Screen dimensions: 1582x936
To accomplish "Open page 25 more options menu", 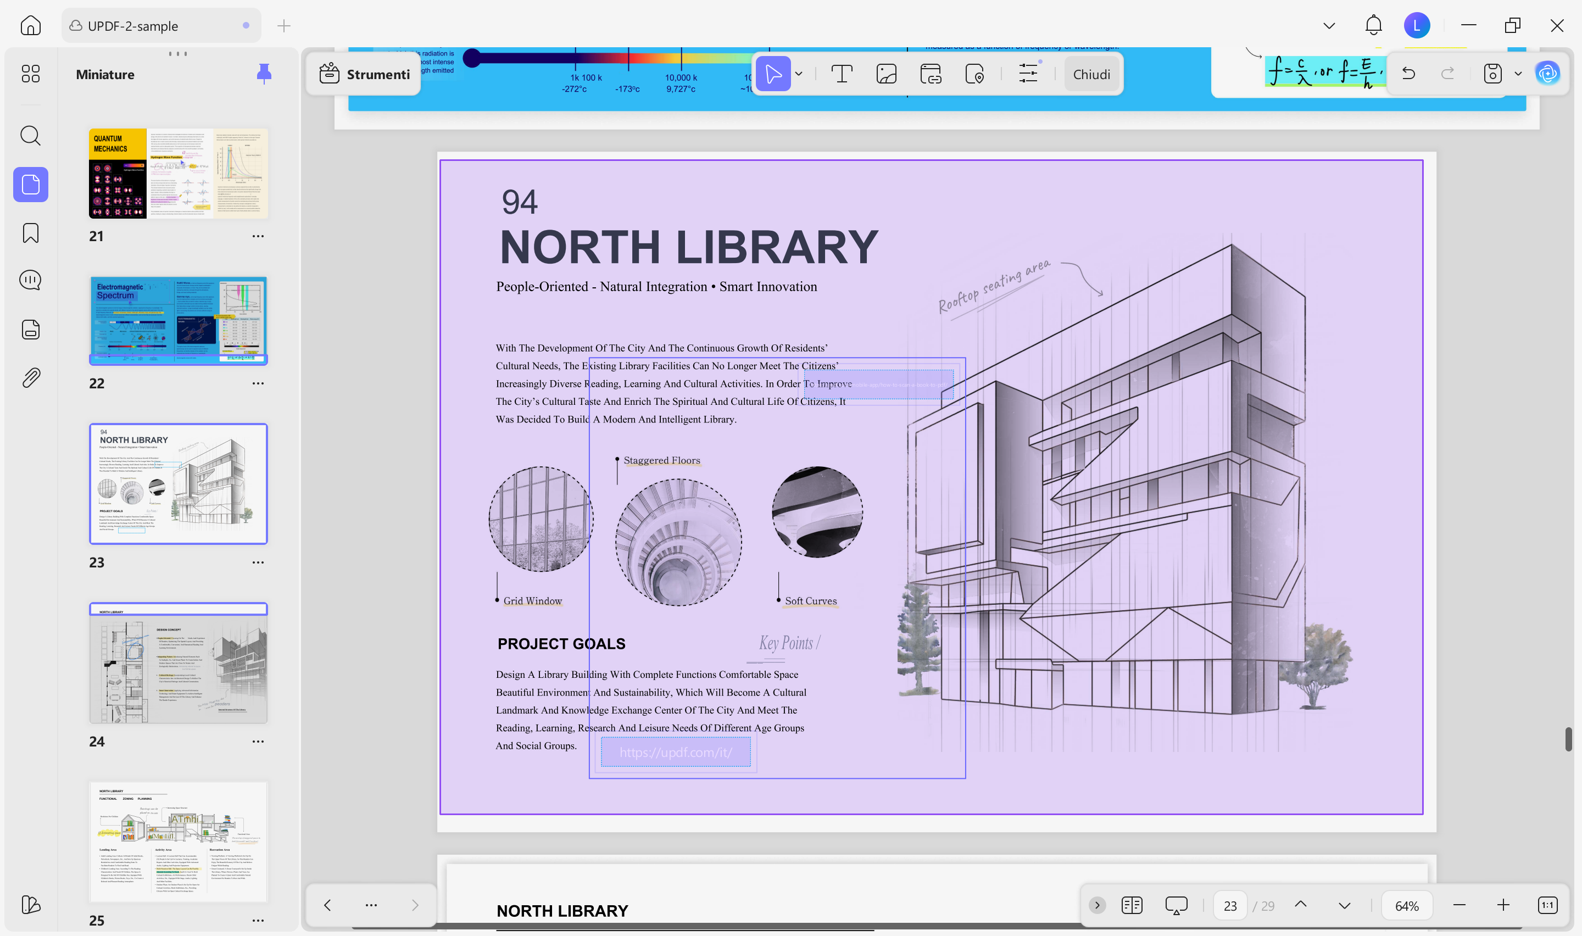I will (258, 921).
